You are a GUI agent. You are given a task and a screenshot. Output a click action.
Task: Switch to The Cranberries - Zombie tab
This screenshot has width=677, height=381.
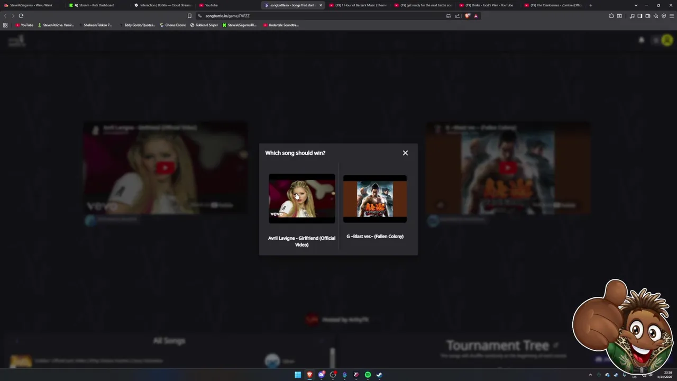[554, 5]
